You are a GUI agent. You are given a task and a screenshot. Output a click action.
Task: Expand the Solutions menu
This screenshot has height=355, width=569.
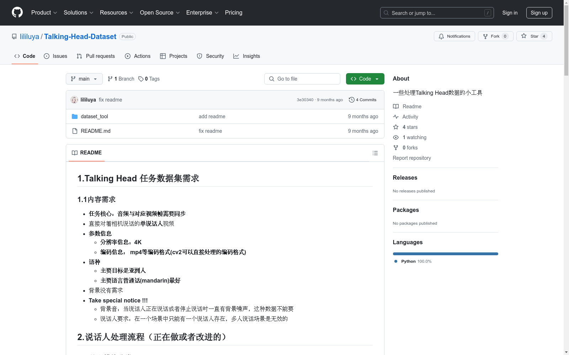pyautogui.click(x=79, y=12)
